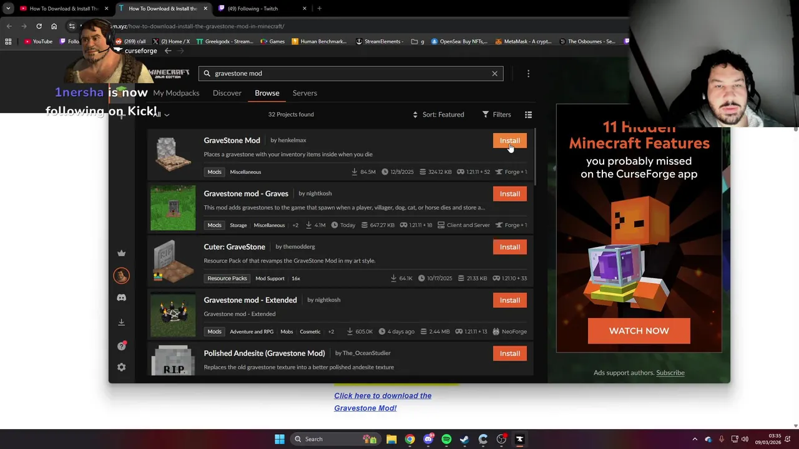Click the Adventure and RPG tag
The height and width of the screenshot is (449, 799).
coord(252,332)
